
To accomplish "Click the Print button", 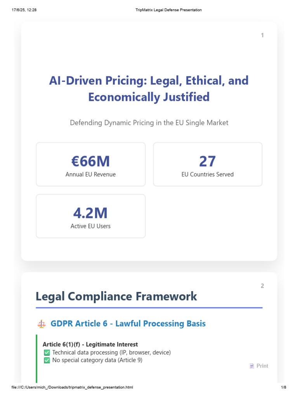I will pos(259,366).
